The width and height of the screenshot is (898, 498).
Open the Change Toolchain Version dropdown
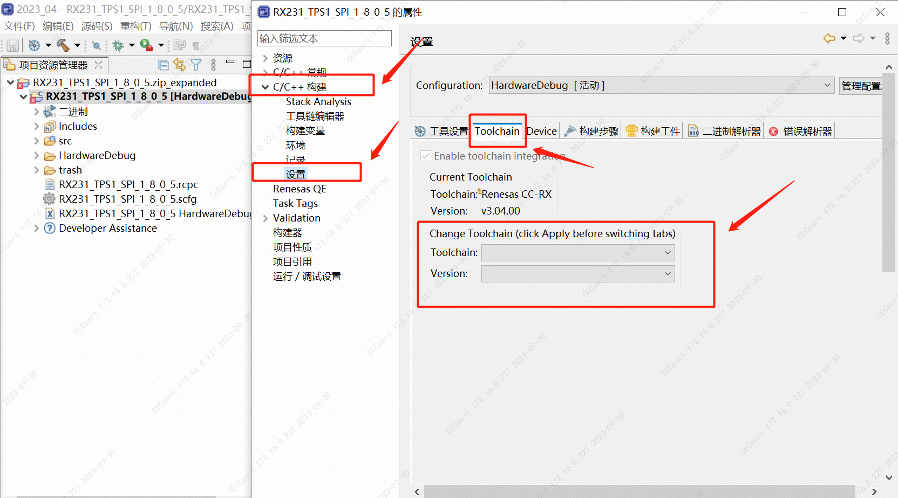click(578, 274)
